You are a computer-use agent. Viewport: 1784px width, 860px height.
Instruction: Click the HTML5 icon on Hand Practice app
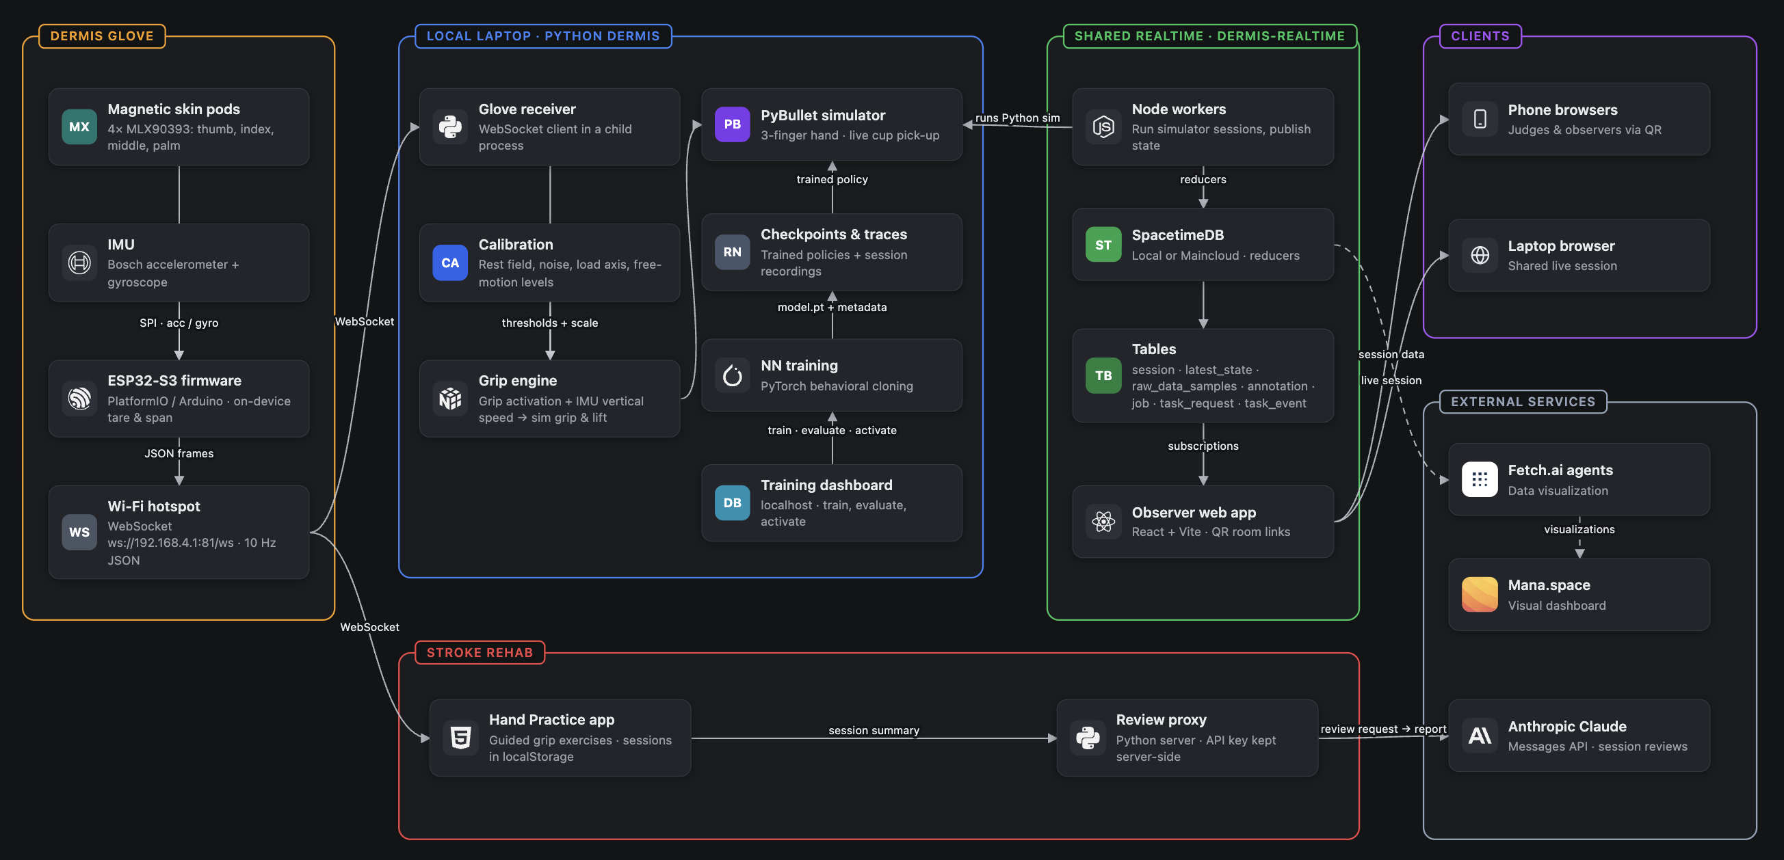(x=460, y=738)
